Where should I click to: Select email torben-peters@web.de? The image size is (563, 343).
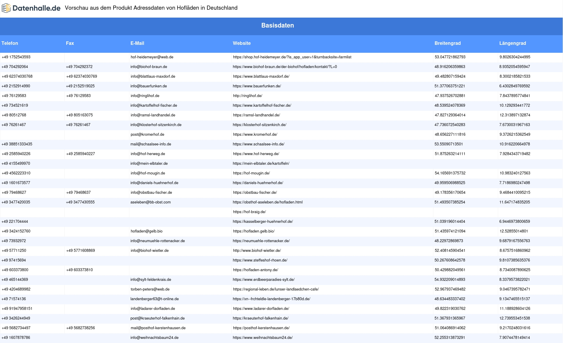(150, 289)
